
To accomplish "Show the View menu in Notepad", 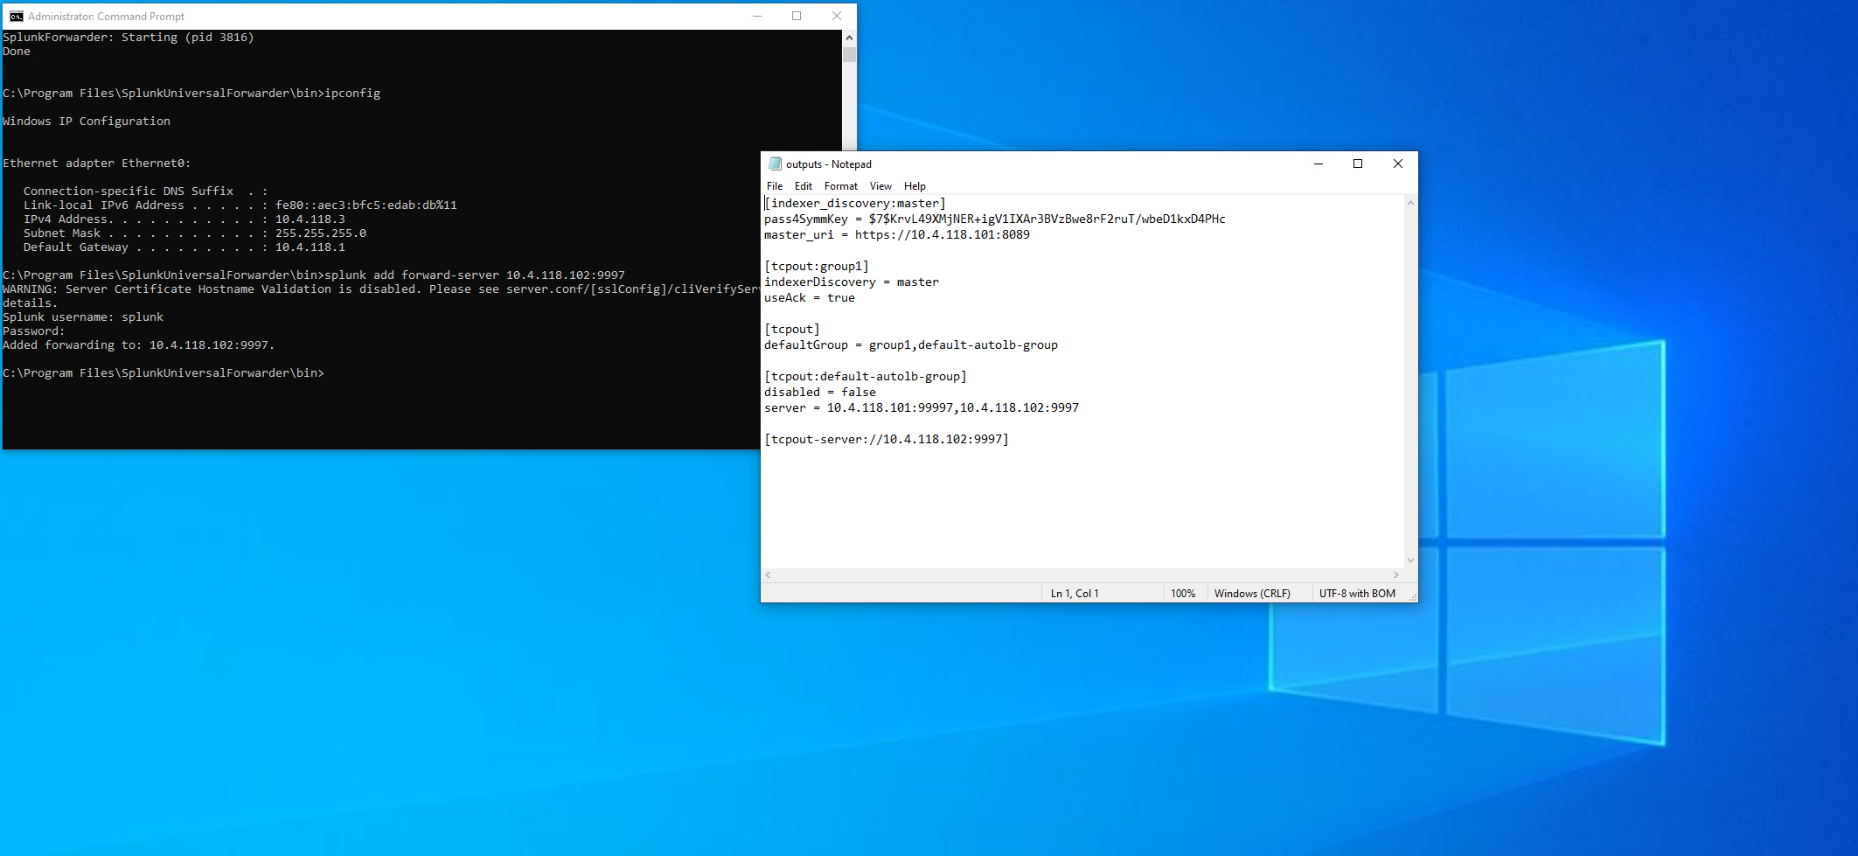I will [880, 186].
